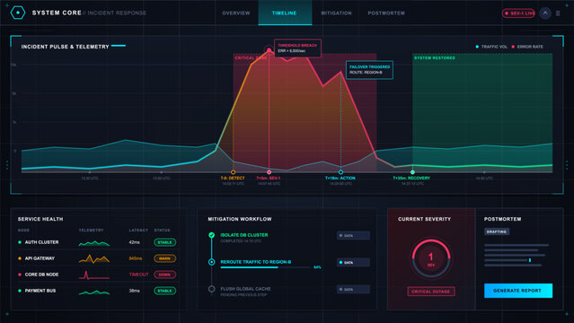Click the DATA button for Isolate DB Cluster
The image size is (574, 323).
click(353, 235)
